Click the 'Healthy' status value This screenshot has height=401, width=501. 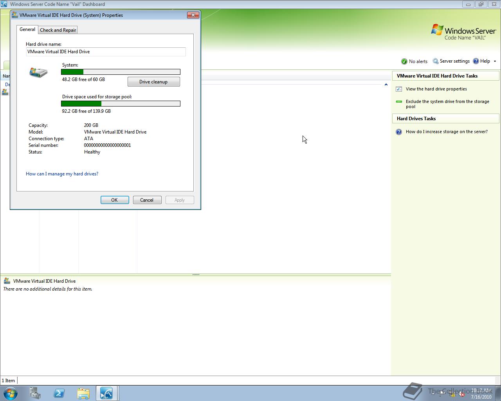[x=92, y=152]
